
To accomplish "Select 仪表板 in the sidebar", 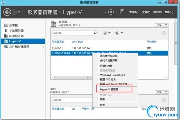I will (23, 25).
